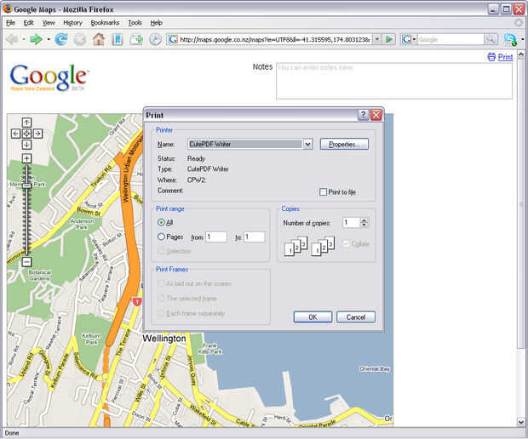Open the File menu
Image resolution: width=528 pixels, height=439 pixels.
10,23
